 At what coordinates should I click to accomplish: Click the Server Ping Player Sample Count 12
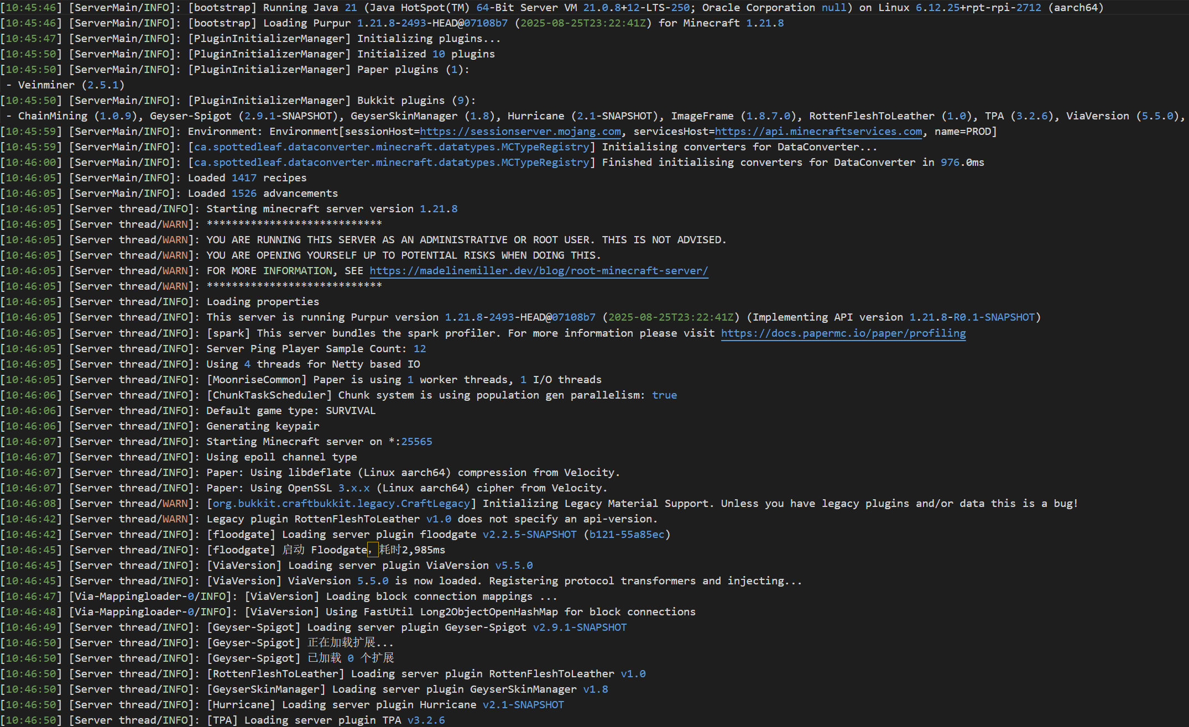[x=420, y=349]
